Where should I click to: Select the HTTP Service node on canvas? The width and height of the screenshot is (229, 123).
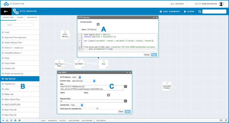pos(65,35)
